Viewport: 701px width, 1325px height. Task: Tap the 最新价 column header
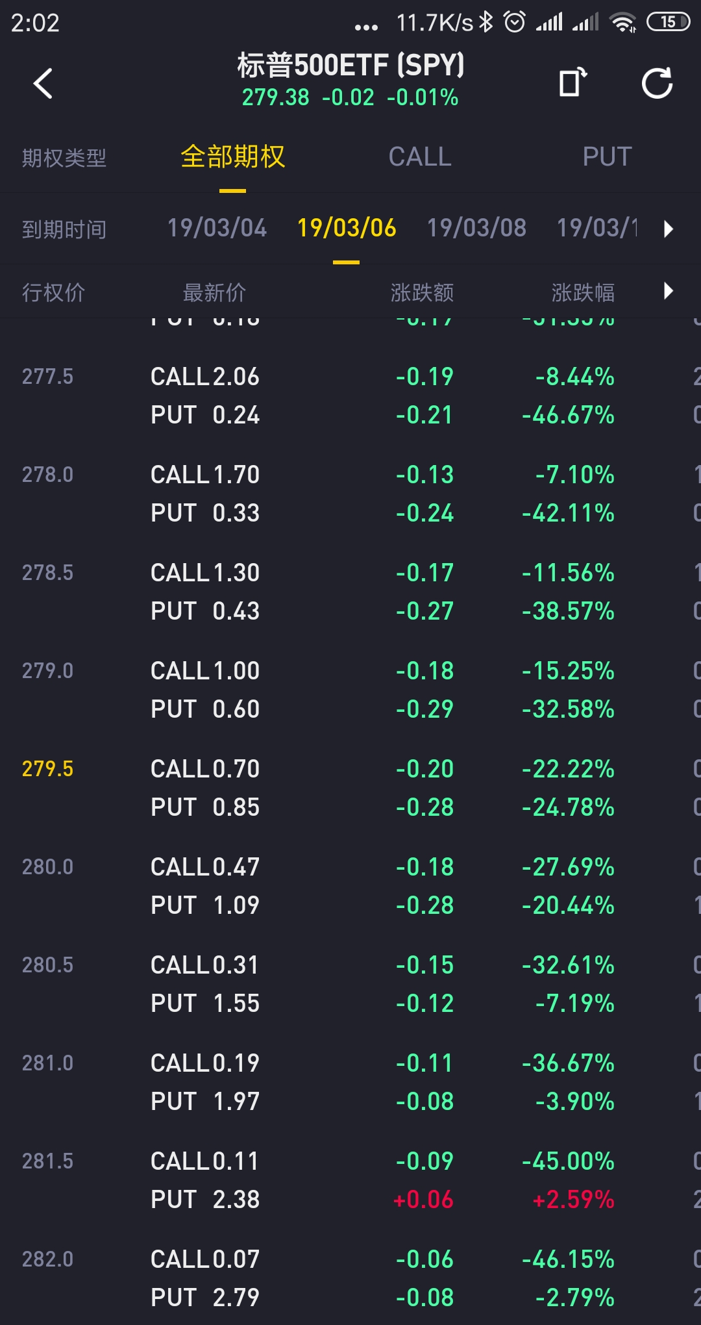pos(214,292)
